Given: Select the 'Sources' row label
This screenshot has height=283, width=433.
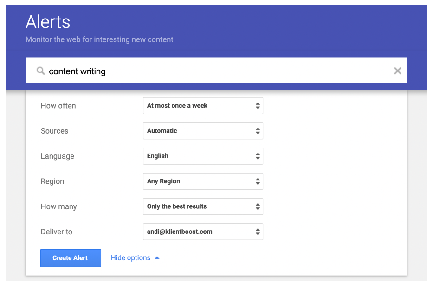Looking at the screenshot, I should (x=54, y=131).
